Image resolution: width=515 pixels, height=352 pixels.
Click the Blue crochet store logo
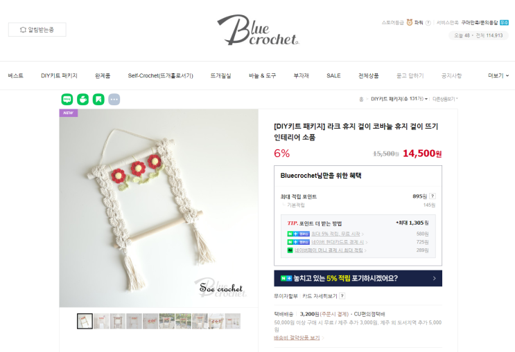tap(258, 30)
